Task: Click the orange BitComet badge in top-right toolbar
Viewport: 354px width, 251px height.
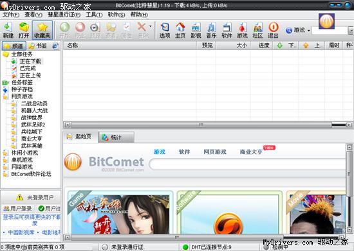Action: click(326, 21)
